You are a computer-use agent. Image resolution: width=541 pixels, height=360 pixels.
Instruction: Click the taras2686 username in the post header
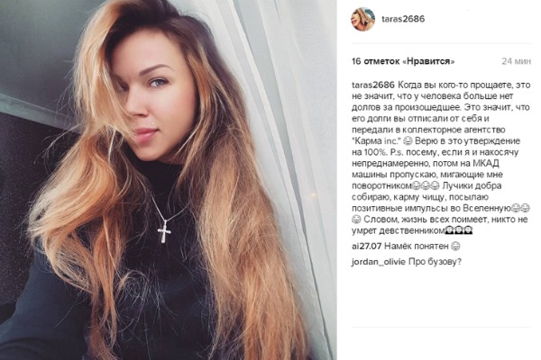coord(403,19)
